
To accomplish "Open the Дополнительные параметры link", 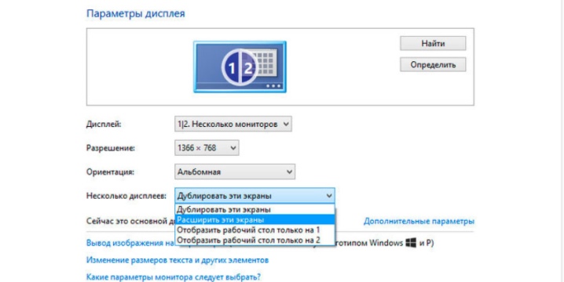I will tap(419, 221).
